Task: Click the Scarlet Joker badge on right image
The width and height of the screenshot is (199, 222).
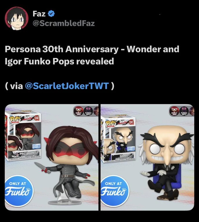Action: tap(174, 111)
